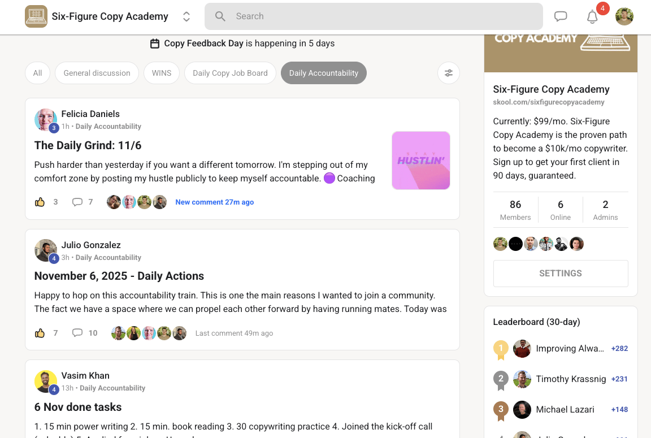Open Julio Gonzalez's avatar
This screenshot has width=651, height=438.
pos(46,251)
